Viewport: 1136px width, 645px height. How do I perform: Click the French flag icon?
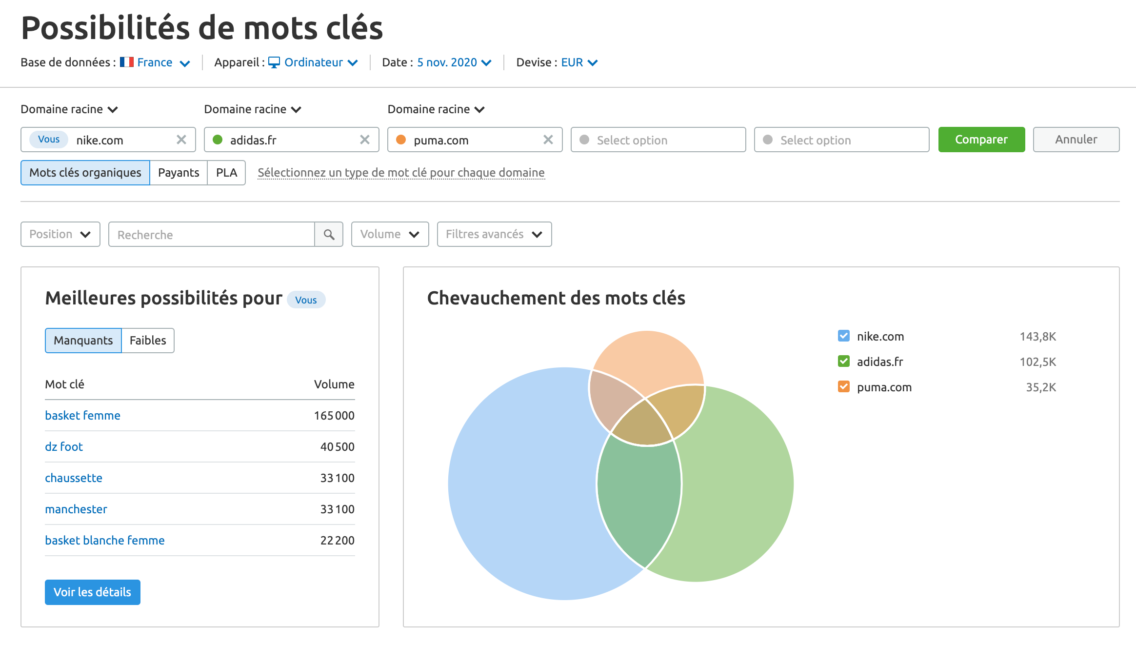[x=127, y=62]
